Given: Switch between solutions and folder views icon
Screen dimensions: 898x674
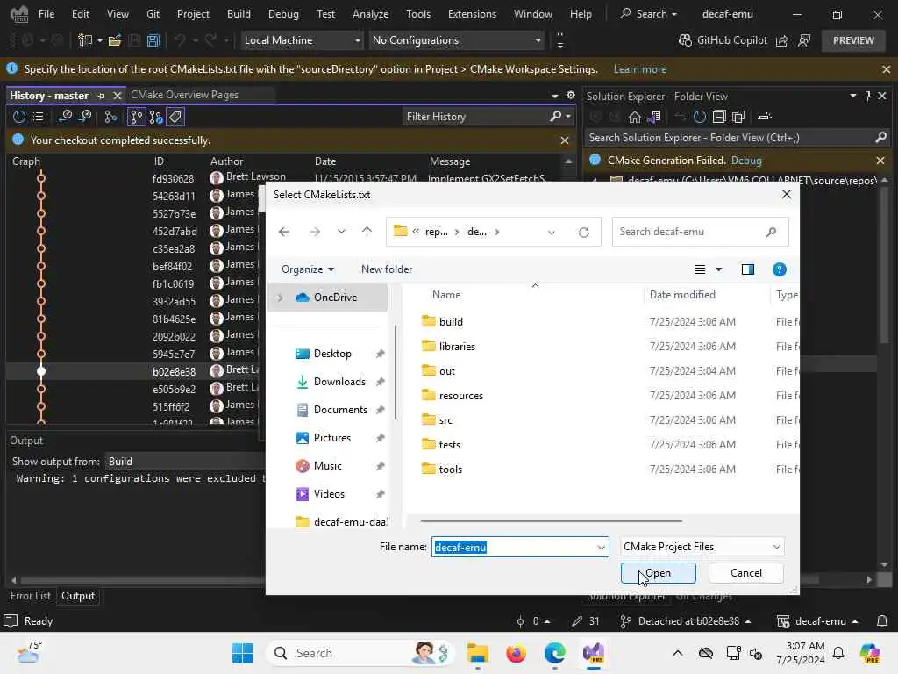Looking at the screenshot, I should [654, 117].
